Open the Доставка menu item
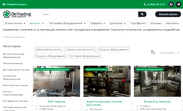 (116, 23)
